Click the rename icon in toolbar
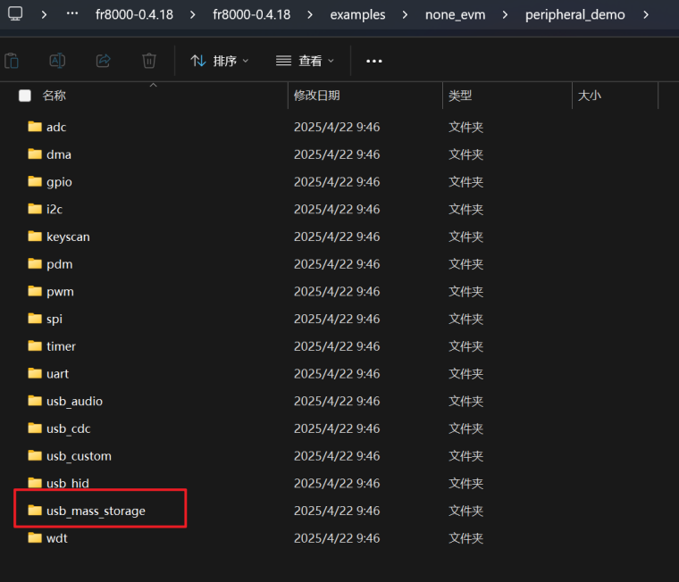Viewport: 679px width, 582px height. tap(57, 61)
